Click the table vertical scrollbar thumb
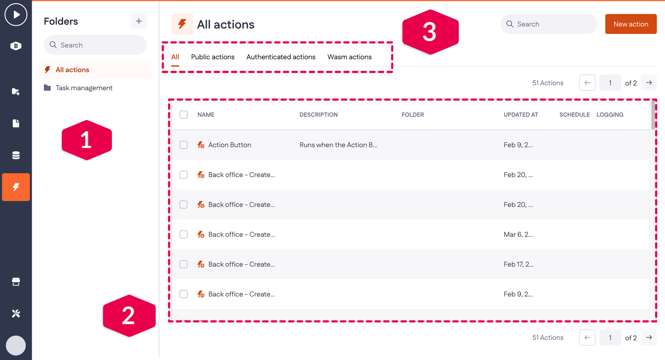This screenshot has width=665, height=360. (653, 115)
